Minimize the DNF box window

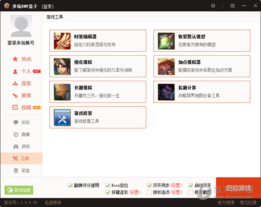click(244, 6)
